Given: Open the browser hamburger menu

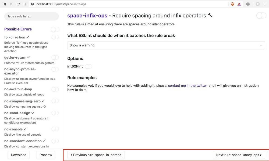Looking at the screenshot, I should click(264, 4).
